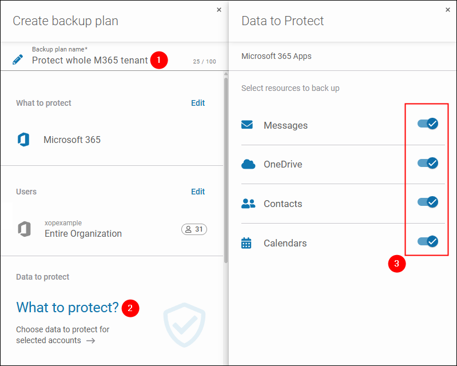
Task: Close the Create backup plan panel
Action: click(219, 10)
